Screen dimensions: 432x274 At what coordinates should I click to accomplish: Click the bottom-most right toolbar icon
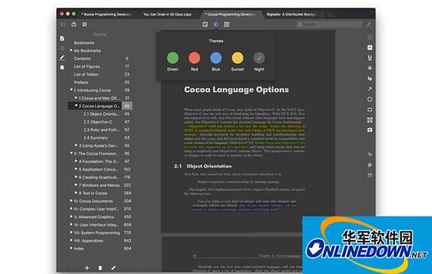[370, 175]
